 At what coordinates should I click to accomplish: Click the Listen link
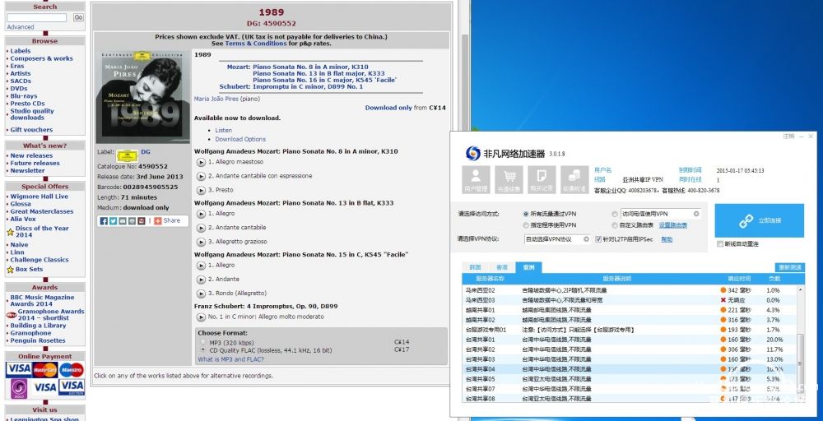223,131
